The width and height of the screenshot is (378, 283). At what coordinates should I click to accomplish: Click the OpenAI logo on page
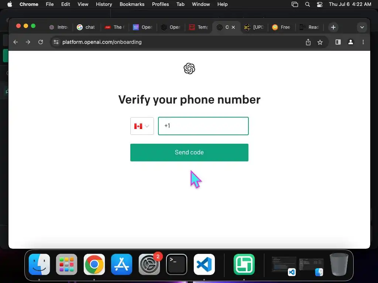(x=189, y=69)
